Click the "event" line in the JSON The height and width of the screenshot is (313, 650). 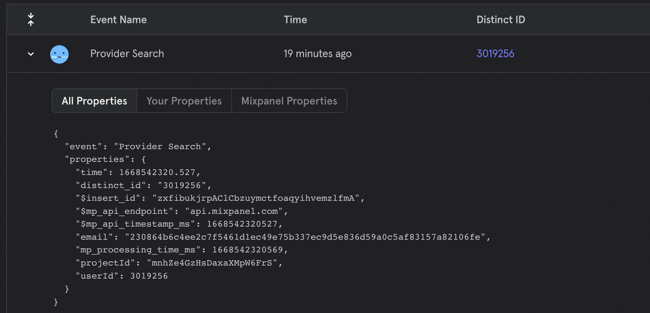click(x=138, y=147)
